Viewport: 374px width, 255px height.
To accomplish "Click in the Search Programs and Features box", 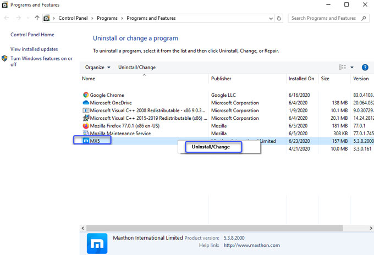I will coord(323,18).
